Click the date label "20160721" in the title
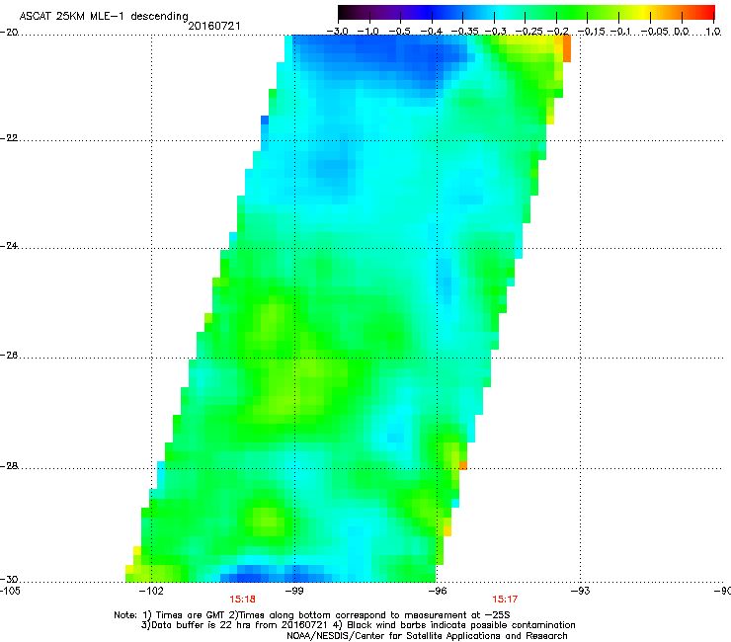Image resolution: width=731 pixels, height=642 pixels. 214,26
